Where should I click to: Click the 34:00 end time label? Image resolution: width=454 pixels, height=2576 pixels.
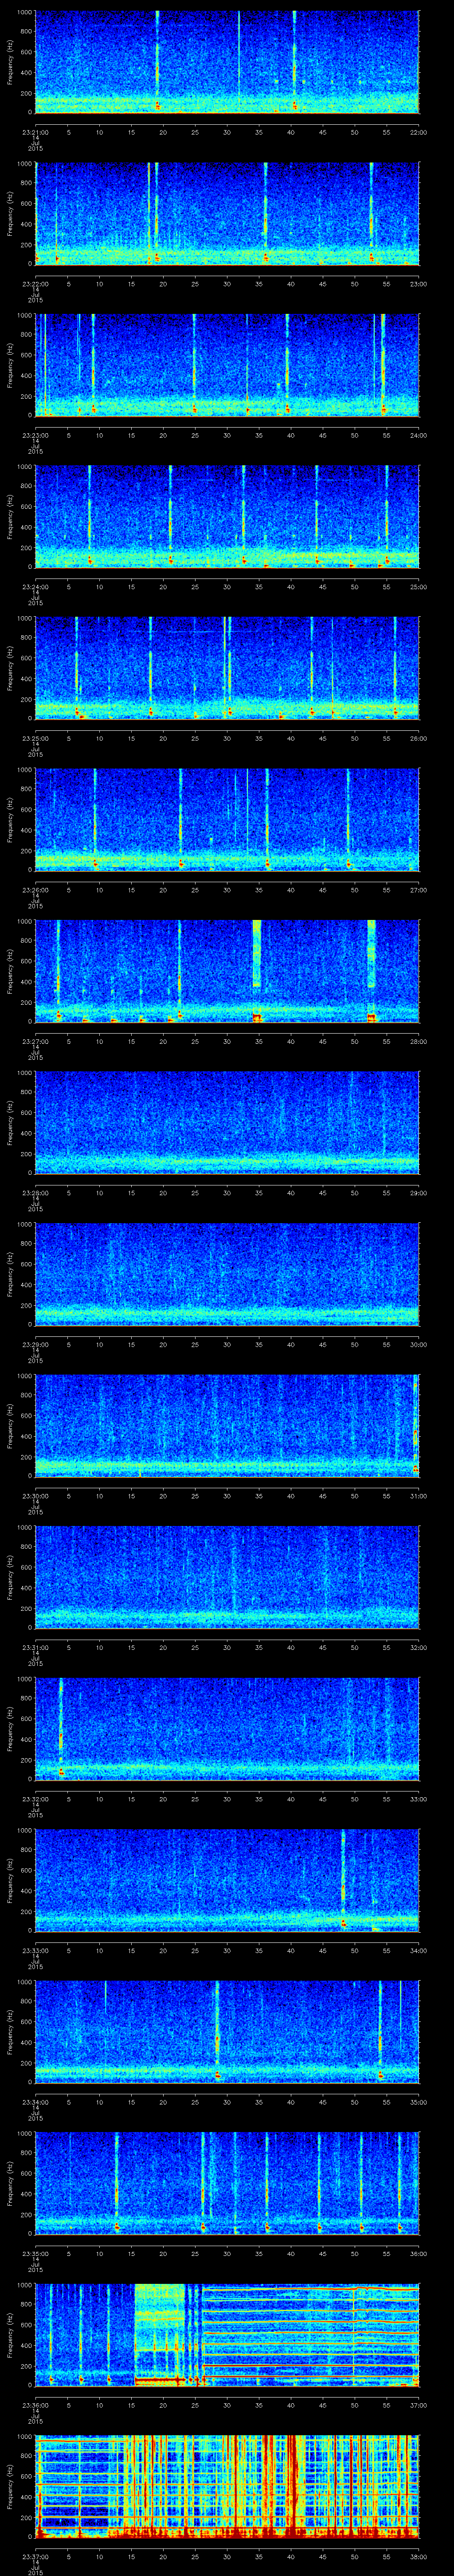pyautogui.click(x=418, y=1950)
